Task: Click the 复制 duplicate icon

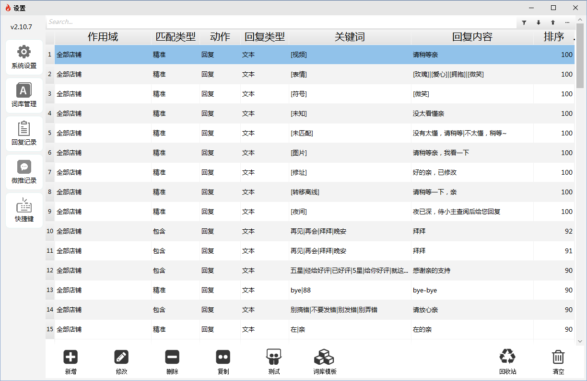Action: pyautogui.click(x=223, y=357)
